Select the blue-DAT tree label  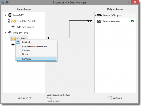pos(18,15)
